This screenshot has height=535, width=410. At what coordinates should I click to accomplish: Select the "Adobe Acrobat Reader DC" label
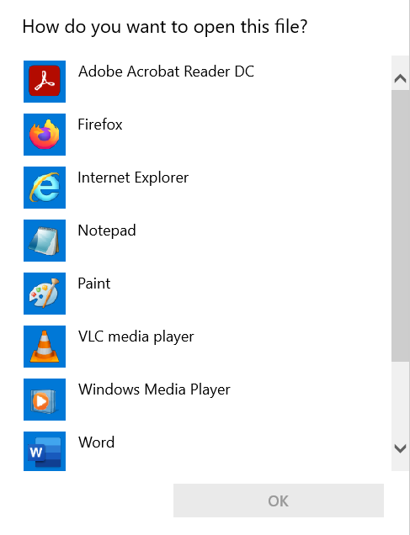[x=166, y=72]
